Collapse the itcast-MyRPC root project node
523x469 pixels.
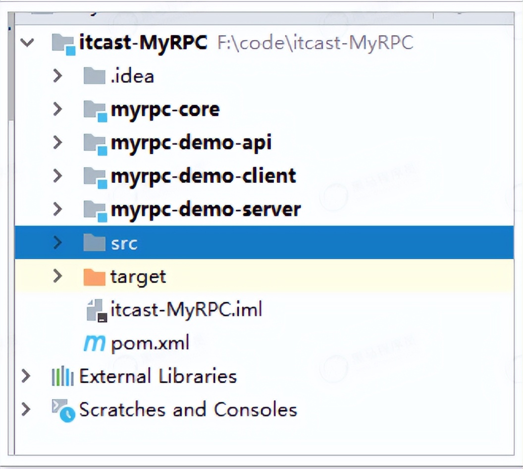coord(27,43)
